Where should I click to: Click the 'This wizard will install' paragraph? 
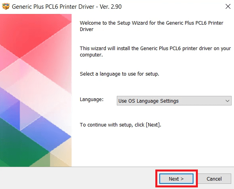pos(155,52)
